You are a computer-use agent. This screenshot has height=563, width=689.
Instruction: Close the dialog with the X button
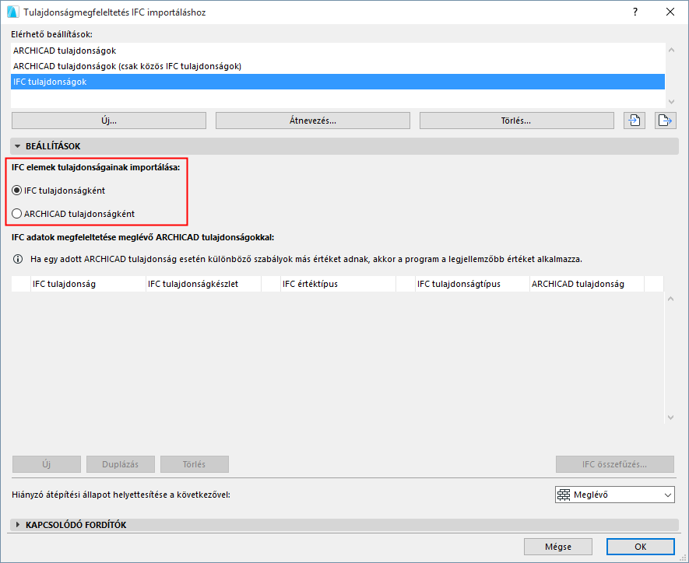click(670, 12)
